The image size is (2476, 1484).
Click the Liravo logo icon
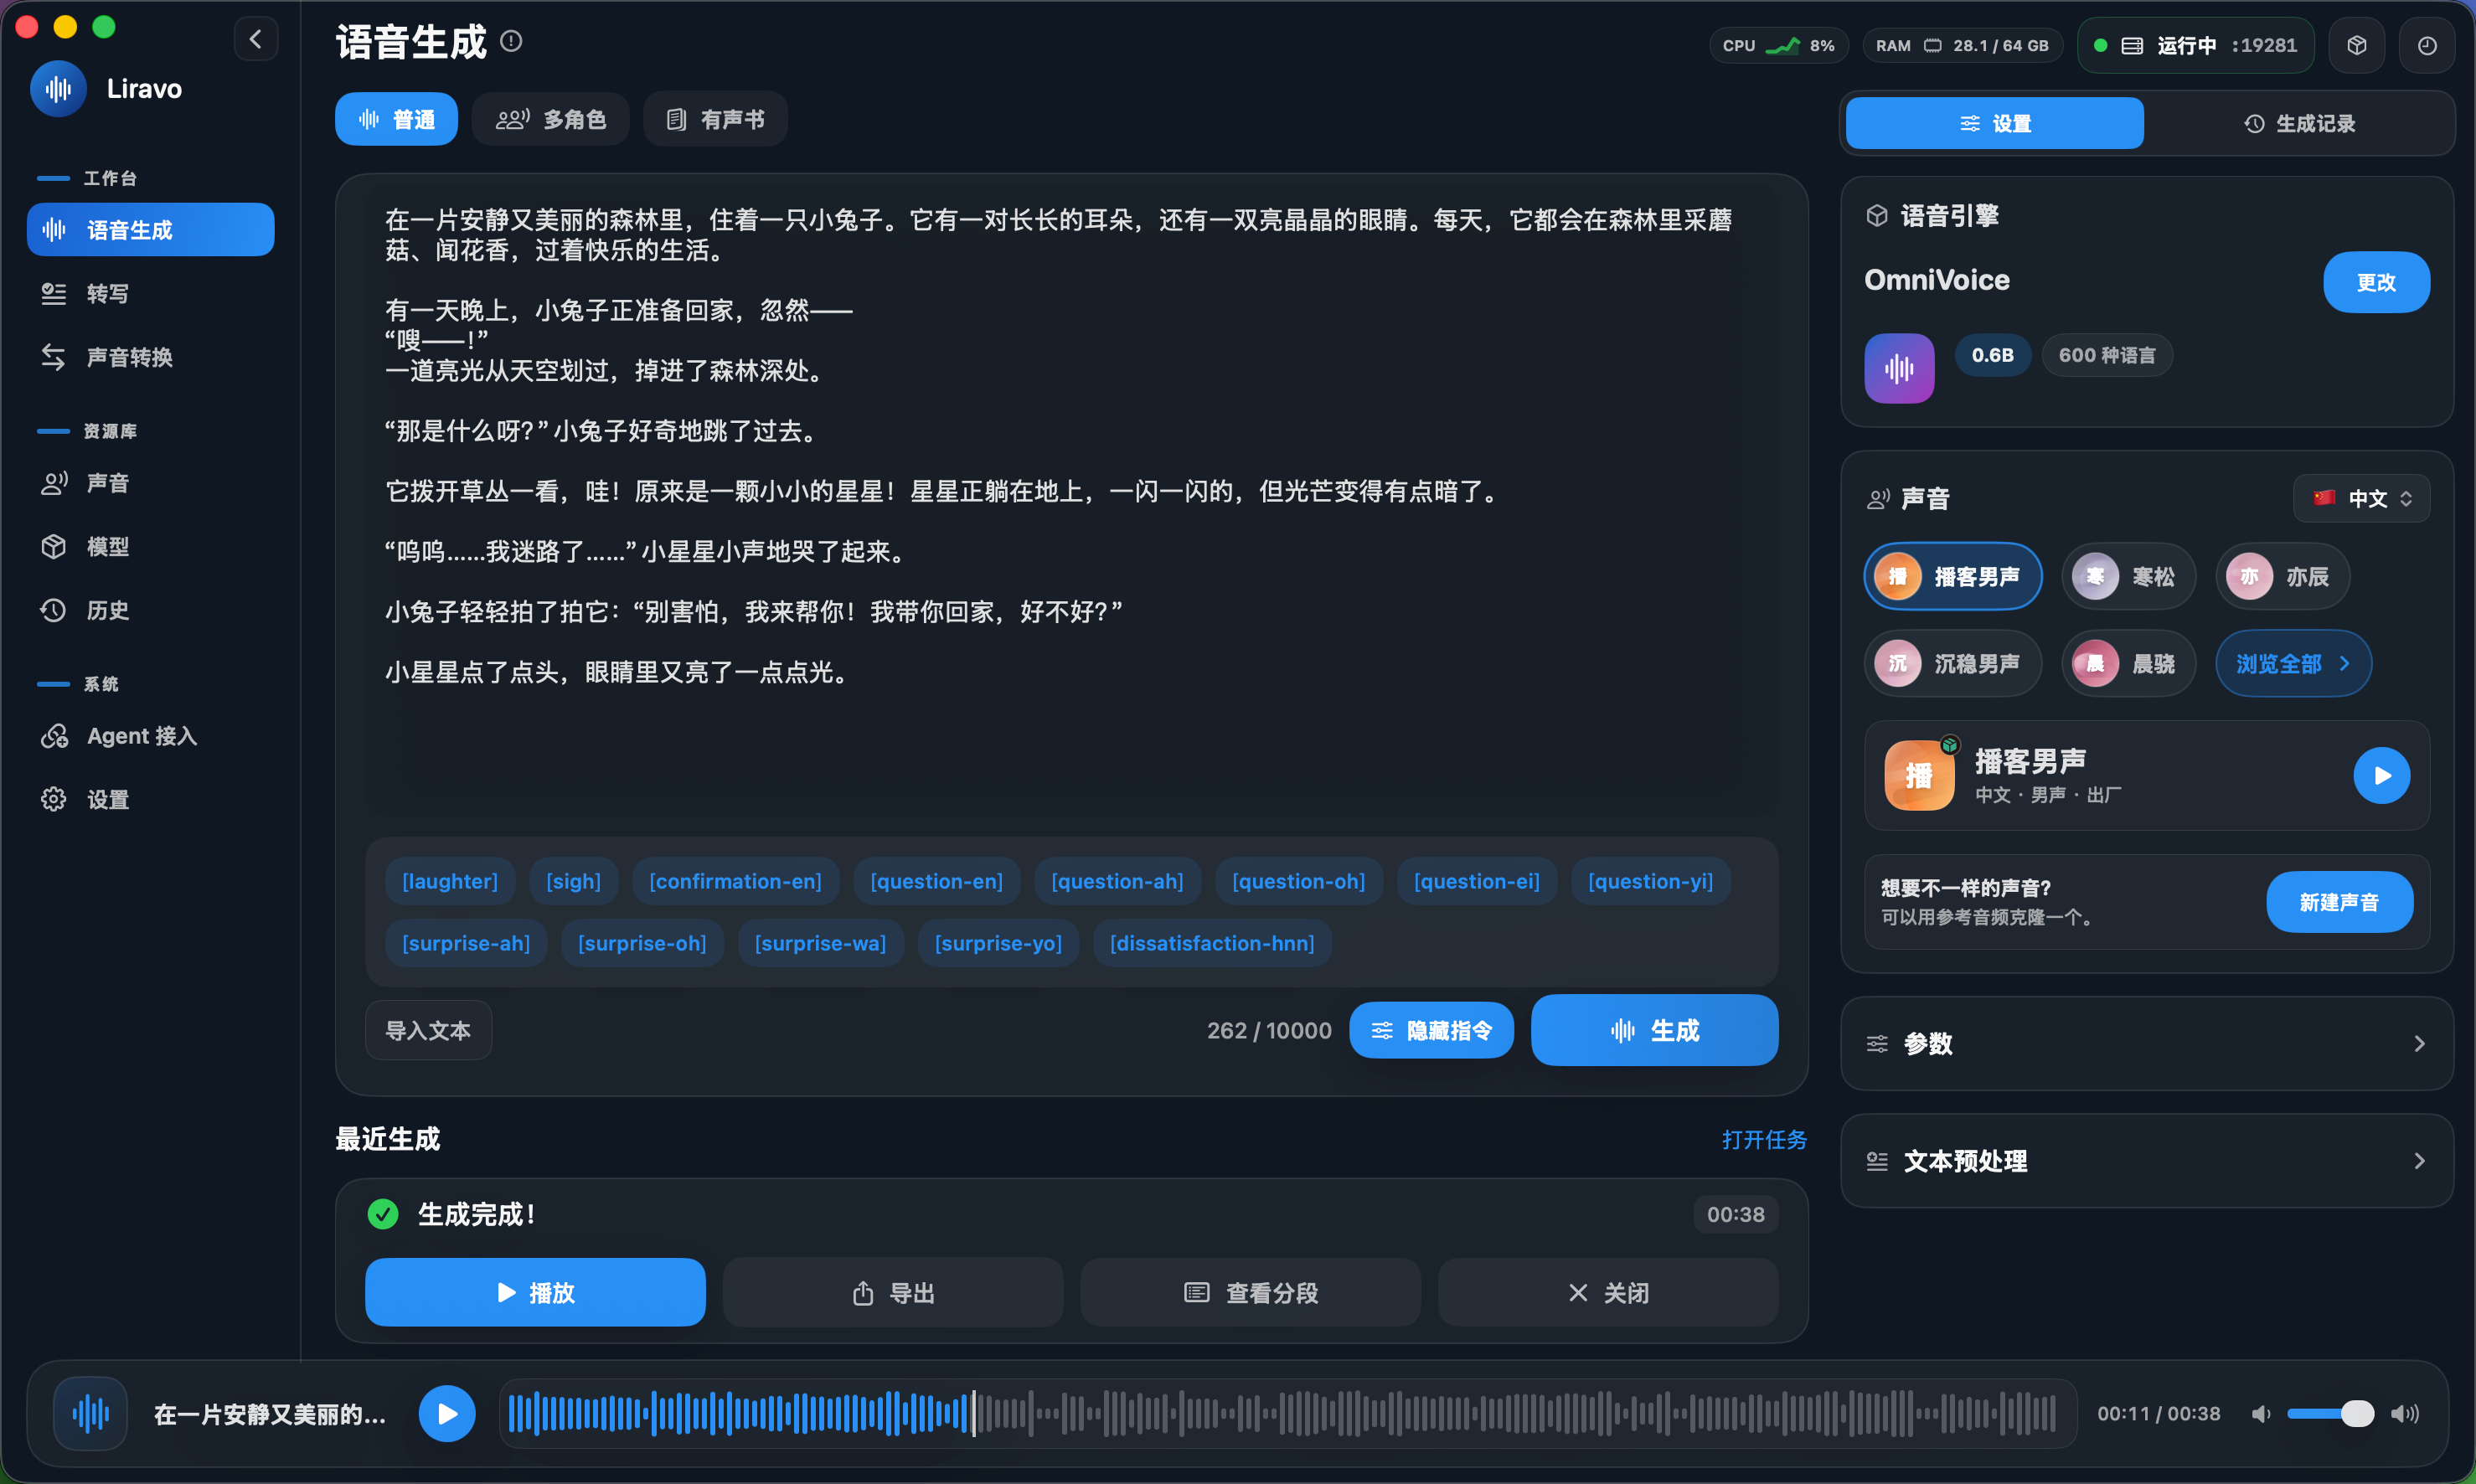58,89
